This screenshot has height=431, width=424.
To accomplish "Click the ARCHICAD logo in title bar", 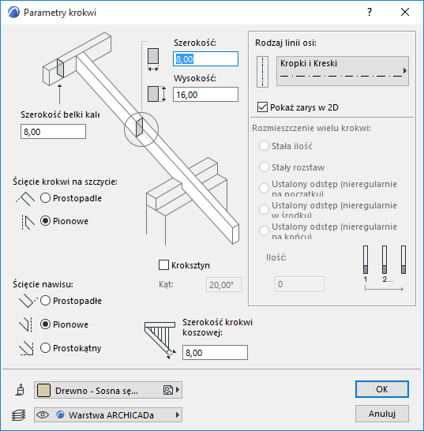I will pyautogui.click(x=13, y=13).
